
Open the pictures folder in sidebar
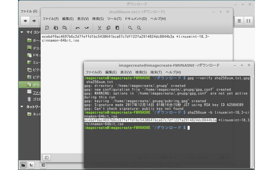coord(29,70)
